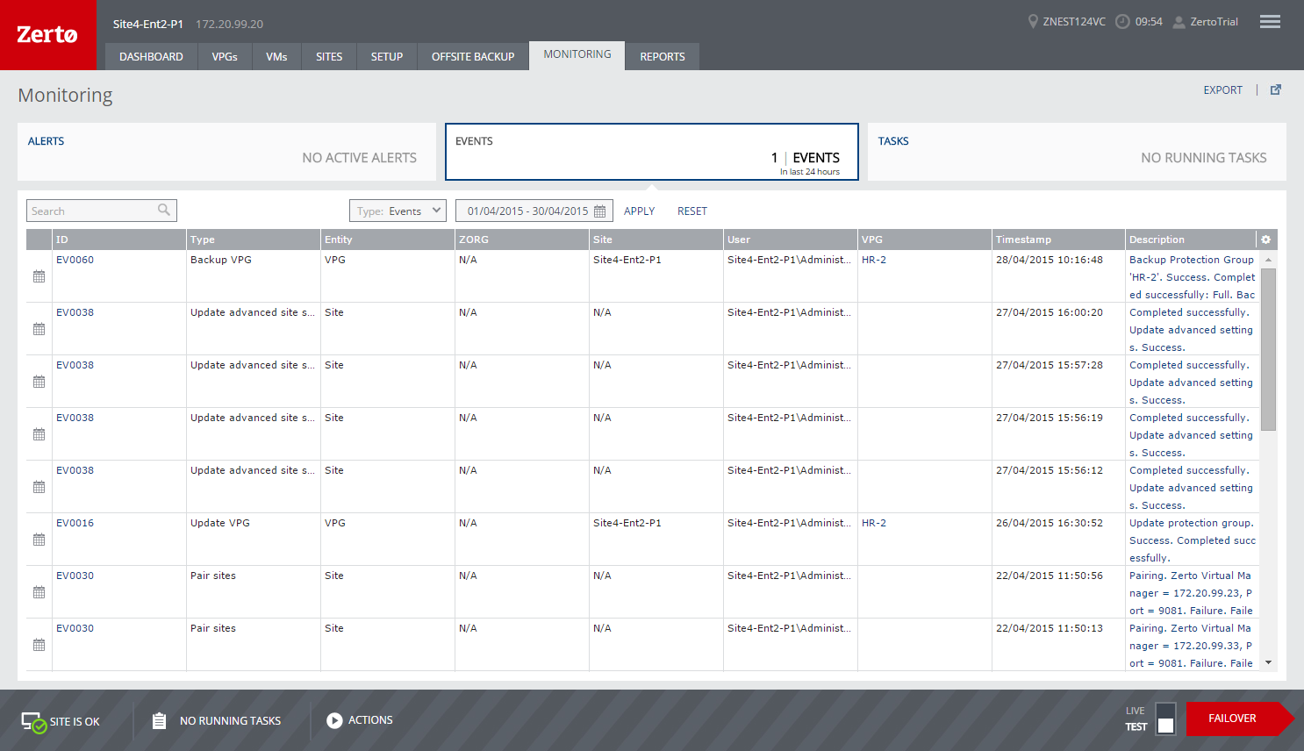Click row icon for event at 27/04/2015 15:57:28
Screen dimensions: 1304x751
39,382
